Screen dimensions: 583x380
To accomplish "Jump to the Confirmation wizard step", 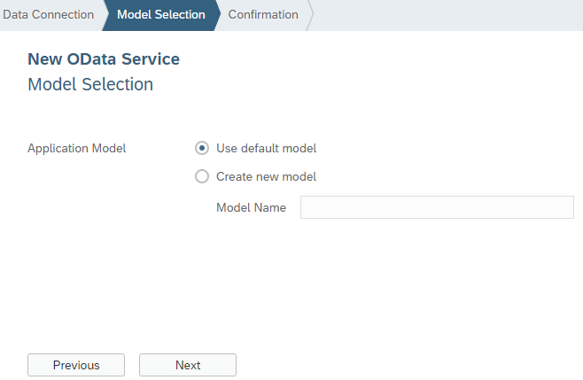I will [x=263, y=15].
